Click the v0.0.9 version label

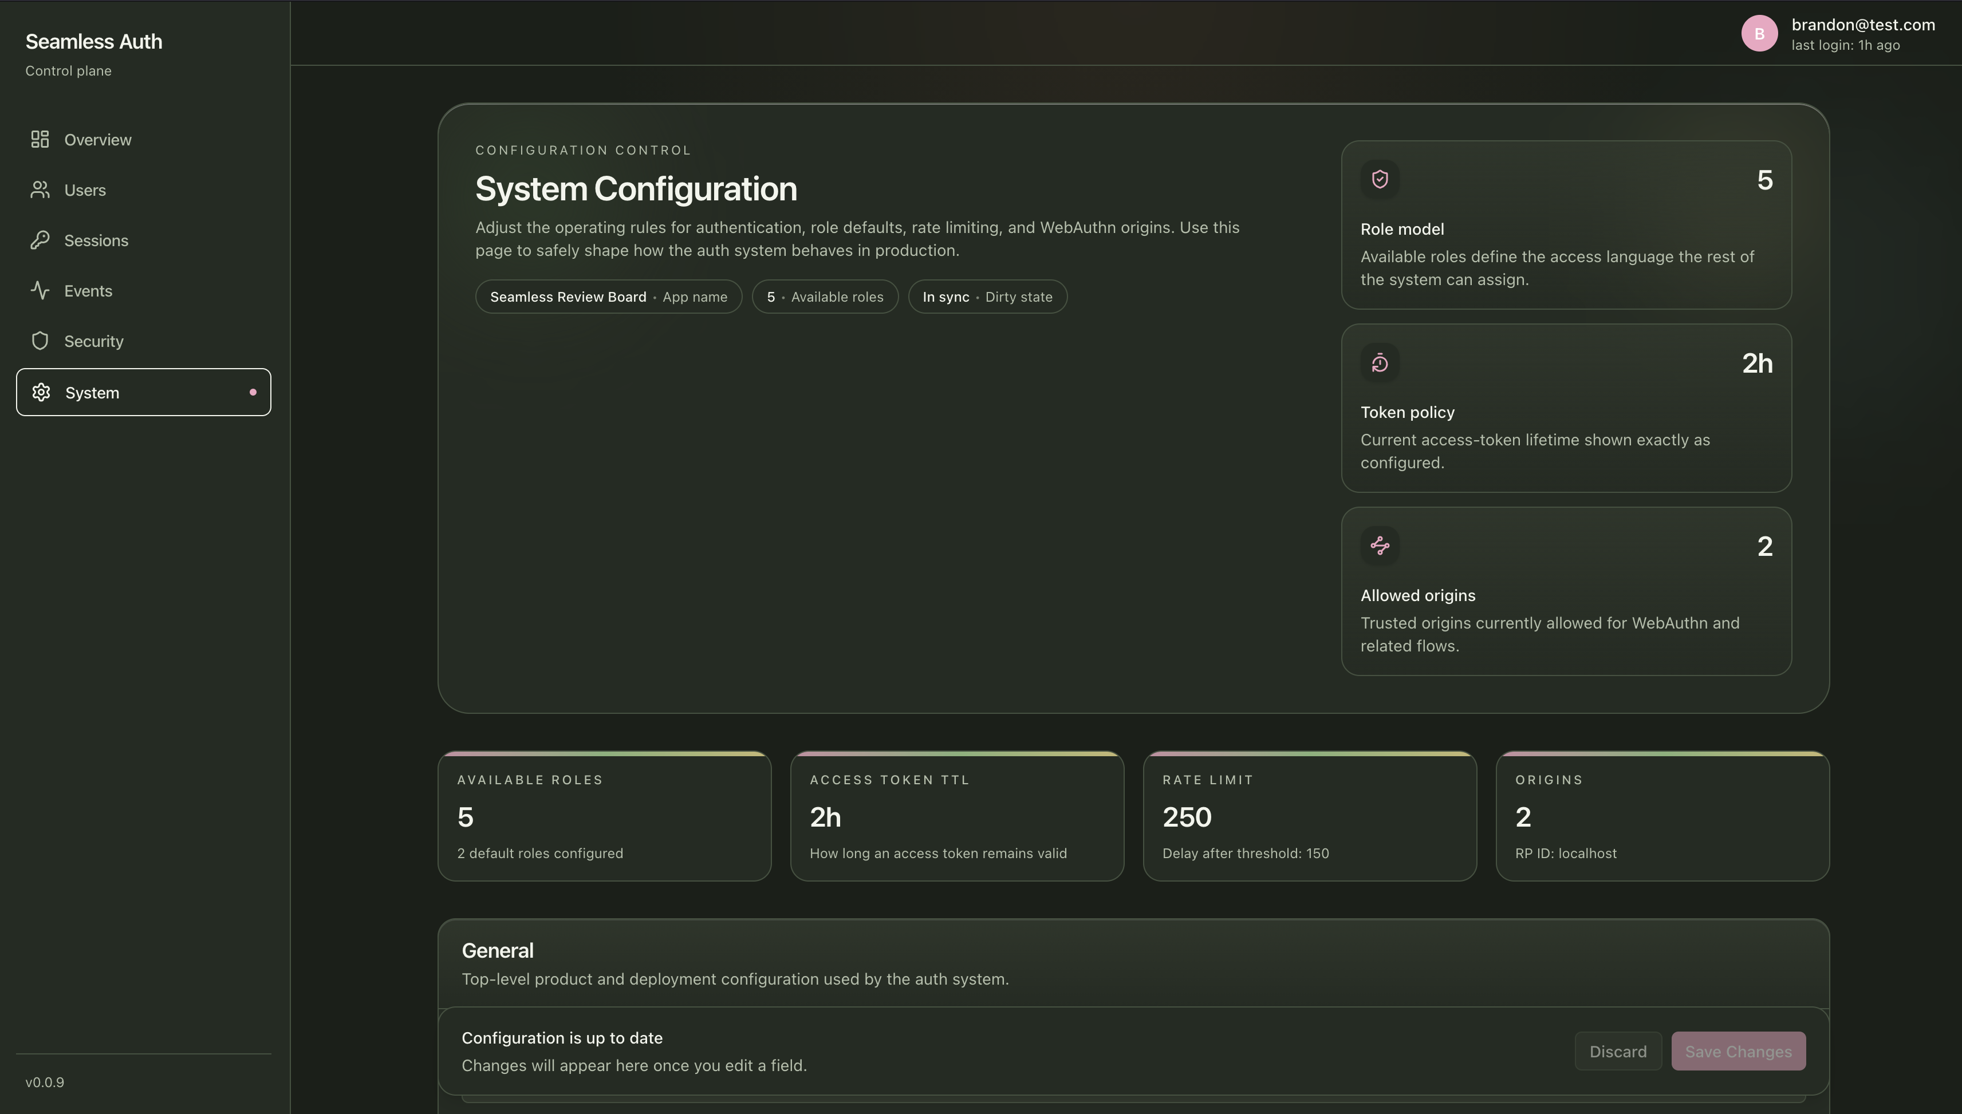(x=44, y=1083)
